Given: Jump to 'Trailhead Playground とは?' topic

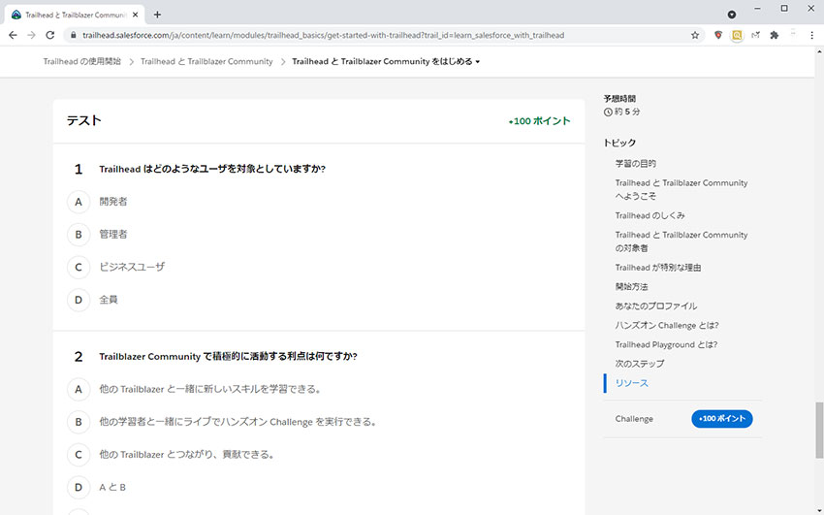Looking at the screenshot, I should coord(666,344).
